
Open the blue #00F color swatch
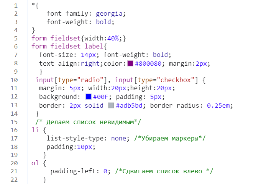88,97
